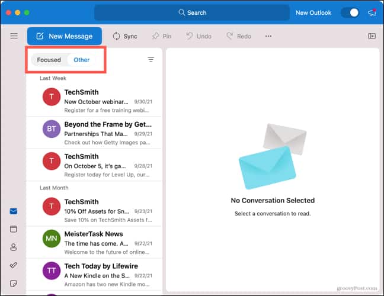Viewport: 384px width, 296px height.
Task: Open the message filter dropdown
Action: (x=151, y=60)
